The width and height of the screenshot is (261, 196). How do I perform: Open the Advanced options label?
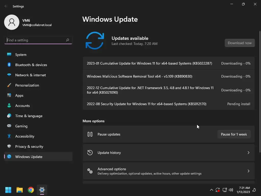coord(112,169)
